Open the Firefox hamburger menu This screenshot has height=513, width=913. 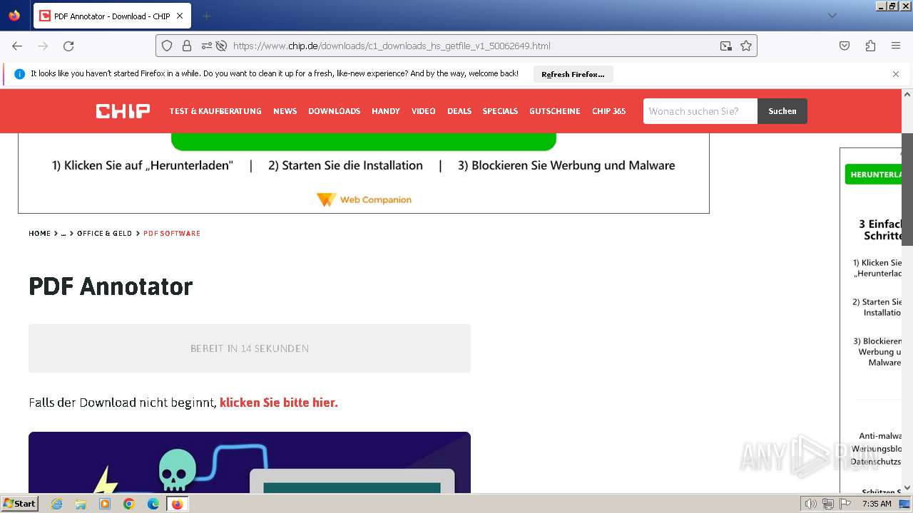[x=896, y=46]
